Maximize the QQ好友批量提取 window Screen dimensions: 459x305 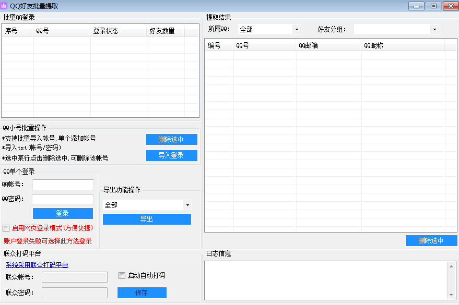(x=433, y=6)
